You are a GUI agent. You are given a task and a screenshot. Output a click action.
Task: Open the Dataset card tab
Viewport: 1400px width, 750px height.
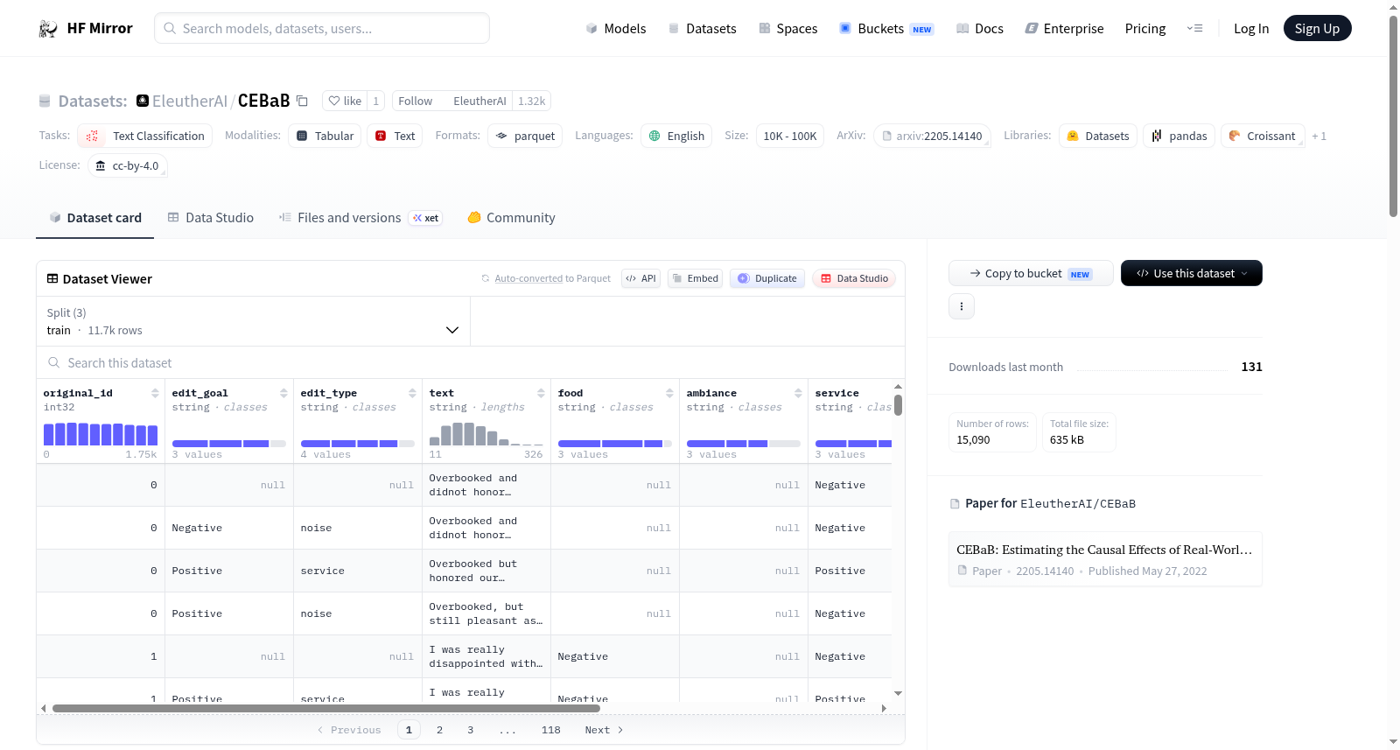pyautogui.click(x=95, y=218)
